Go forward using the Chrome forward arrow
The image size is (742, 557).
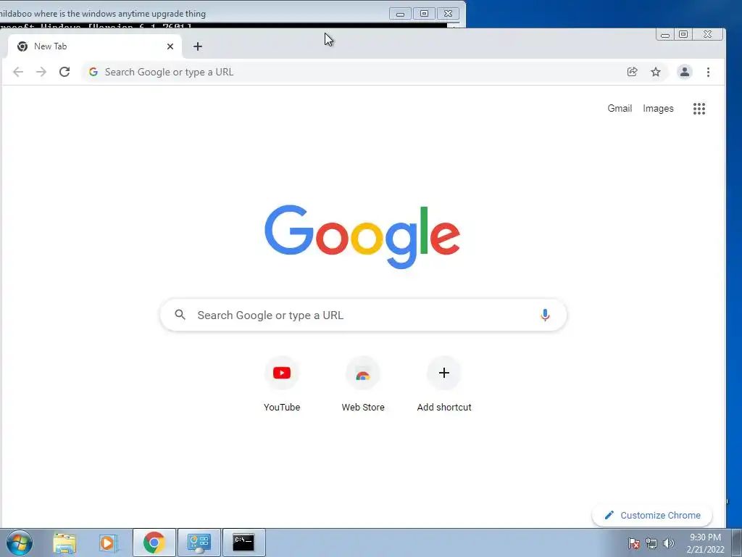[41, 72]
